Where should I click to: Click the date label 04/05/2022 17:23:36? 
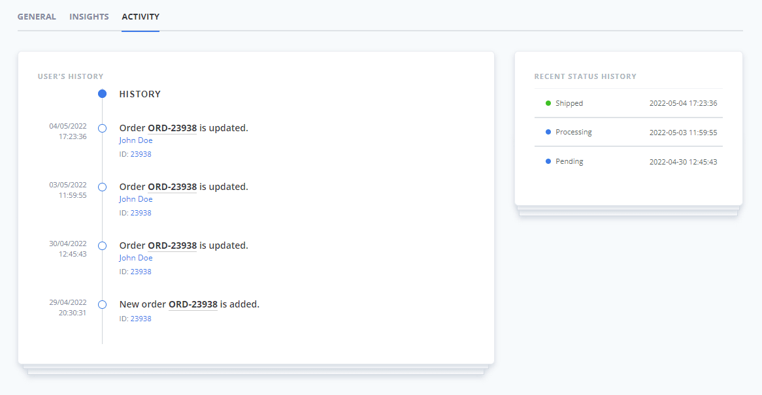pos(68,131)
